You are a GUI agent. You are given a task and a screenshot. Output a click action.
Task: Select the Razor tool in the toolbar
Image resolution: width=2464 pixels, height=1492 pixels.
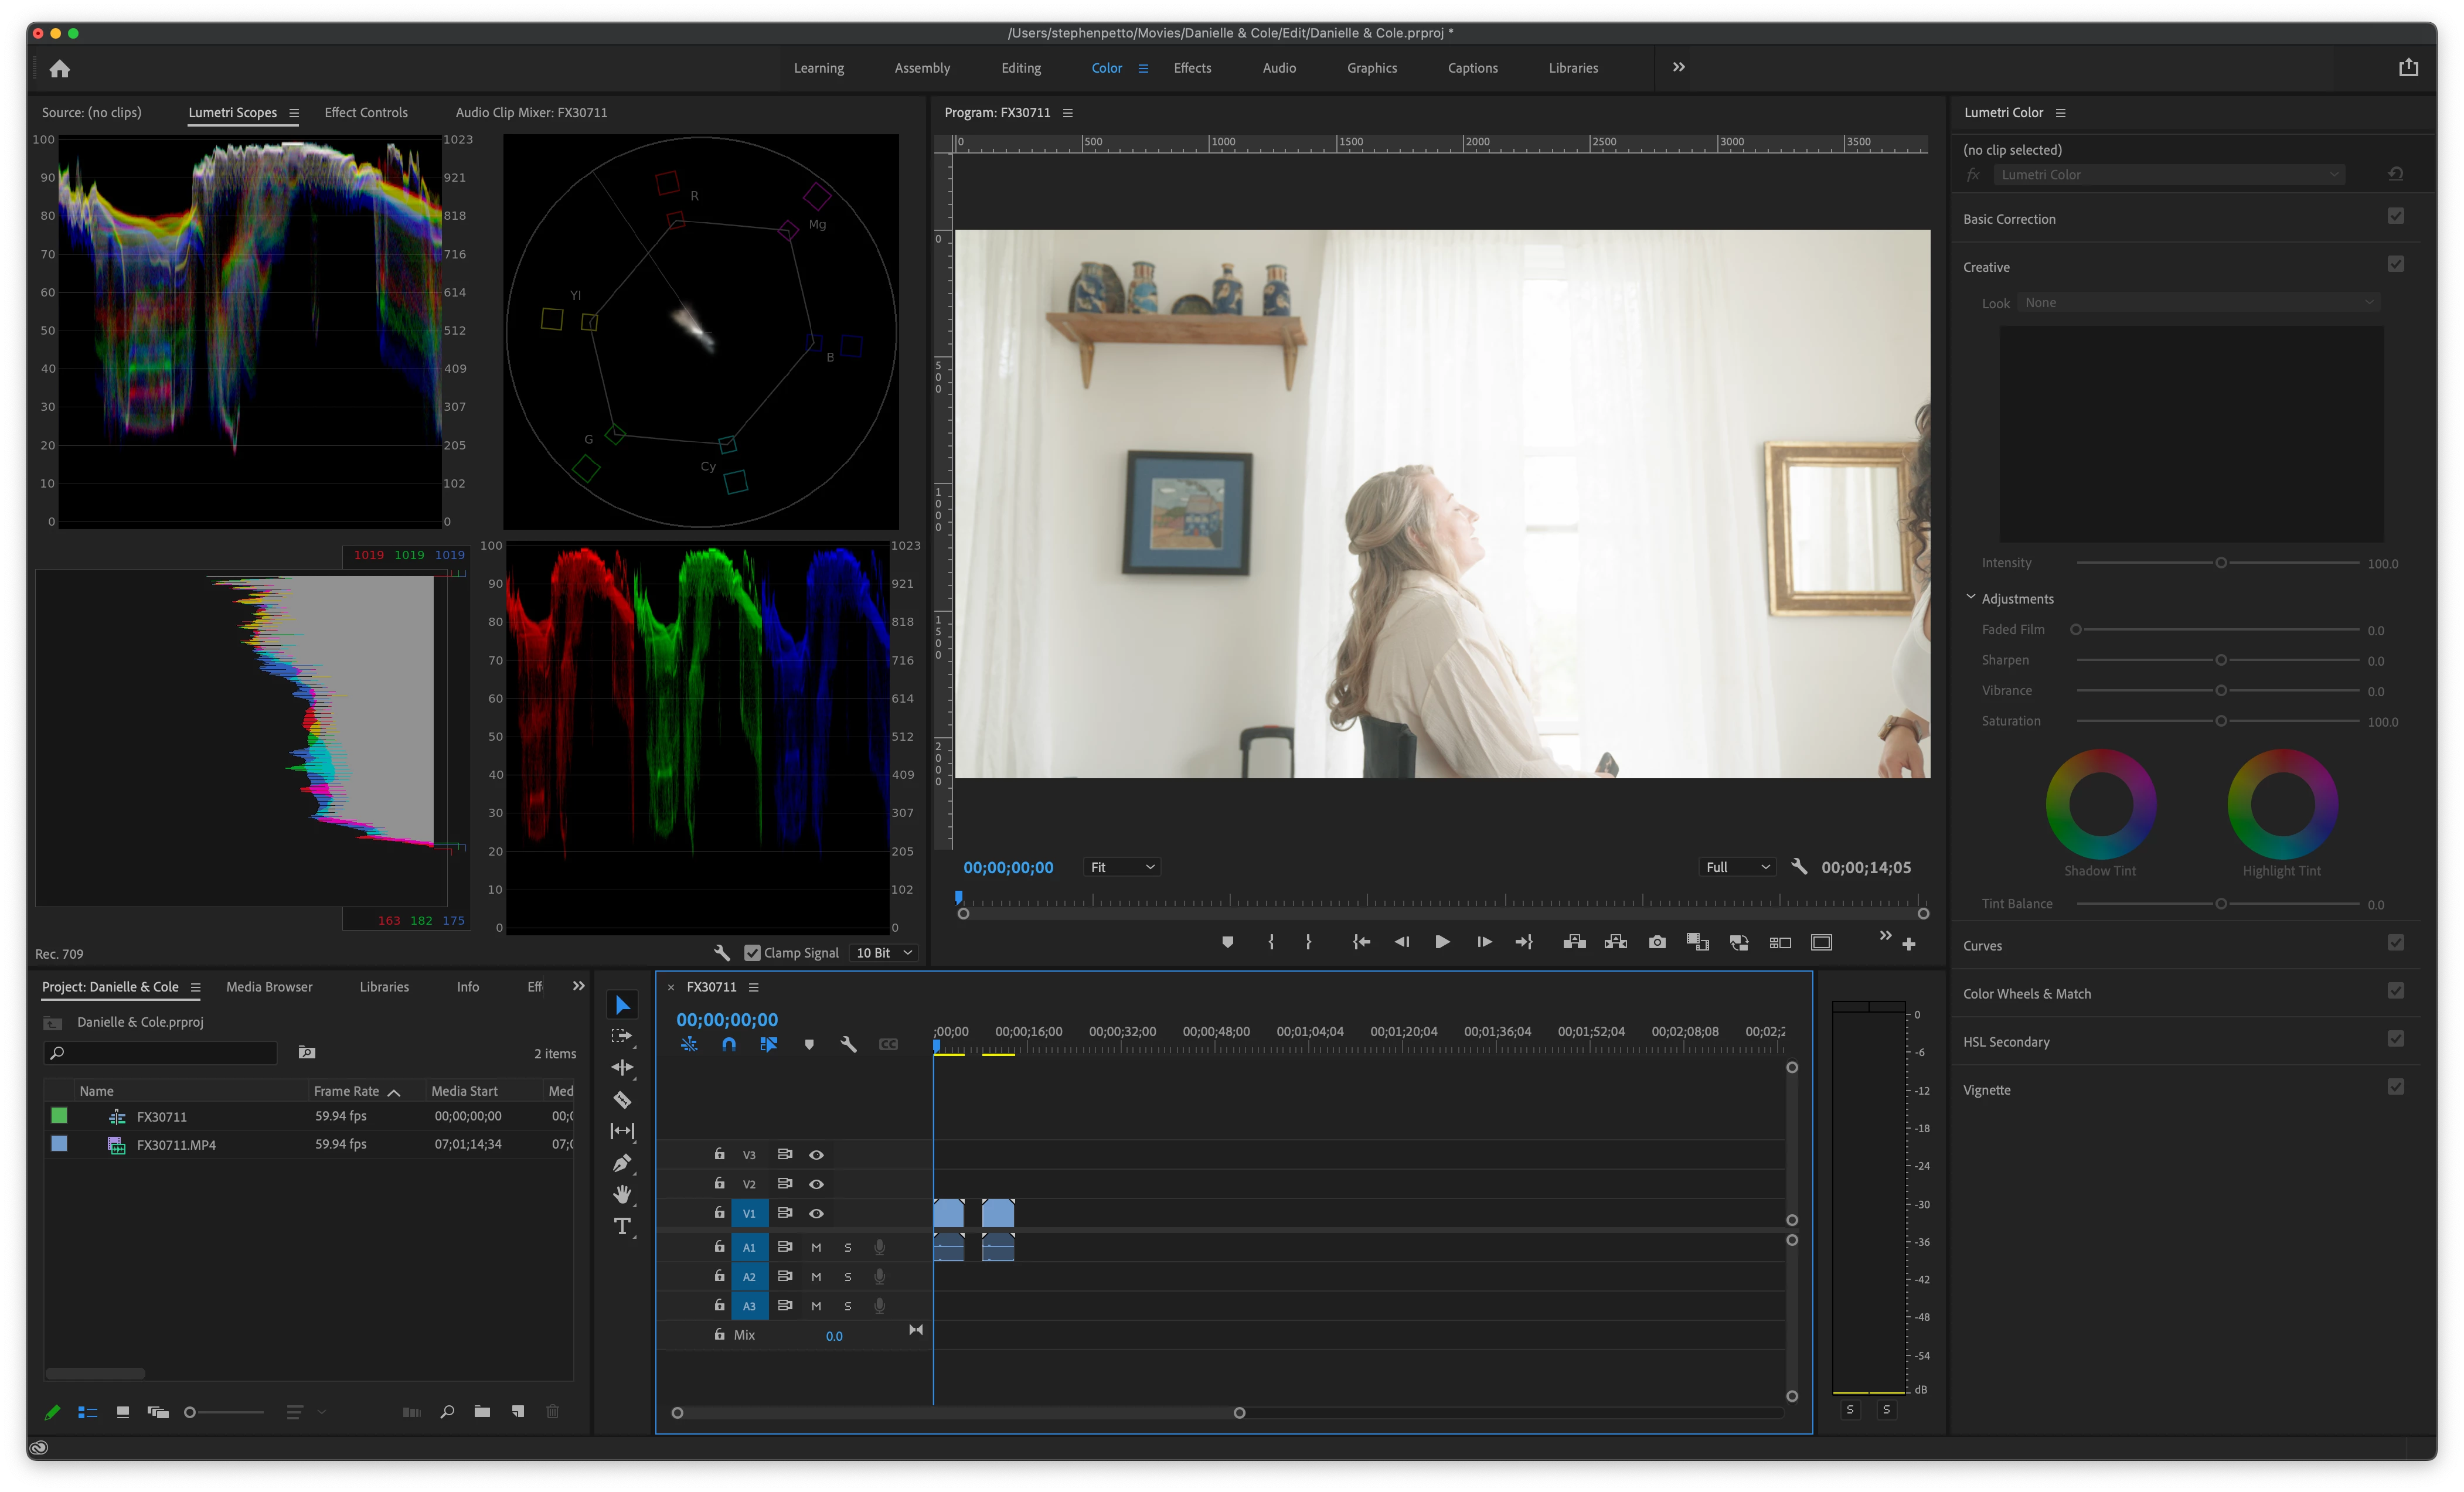click(622, 1100)
